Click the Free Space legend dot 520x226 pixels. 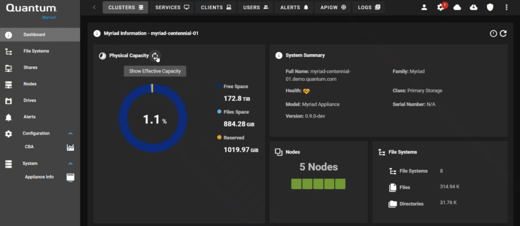pos(219,86)
